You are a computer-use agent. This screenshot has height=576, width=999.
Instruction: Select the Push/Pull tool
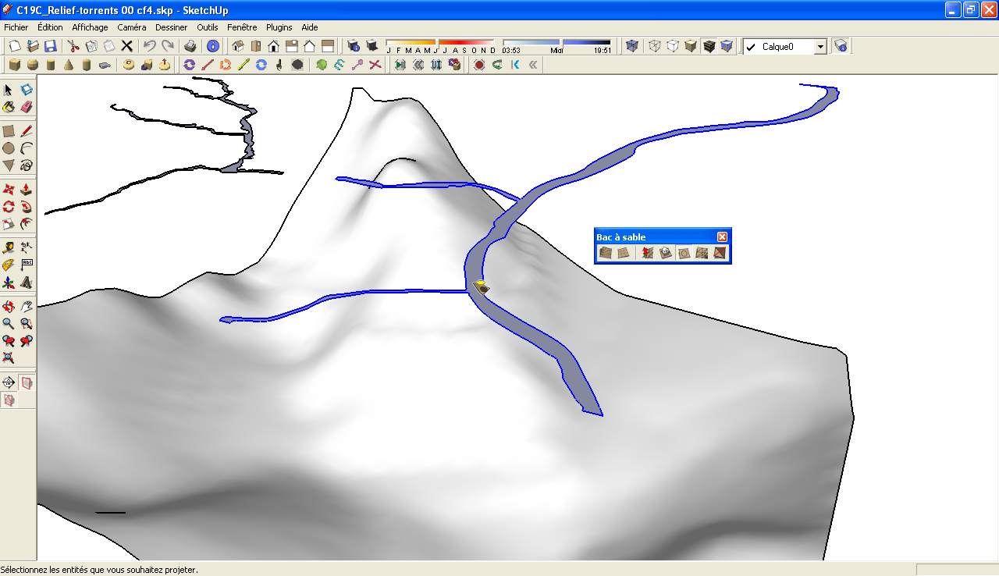(27, 190)
